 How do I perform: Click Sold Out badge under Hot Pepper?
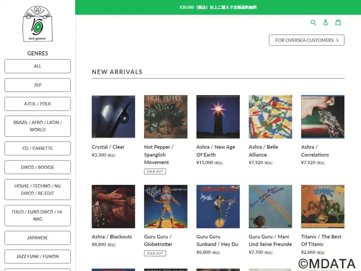click(155, 172)
